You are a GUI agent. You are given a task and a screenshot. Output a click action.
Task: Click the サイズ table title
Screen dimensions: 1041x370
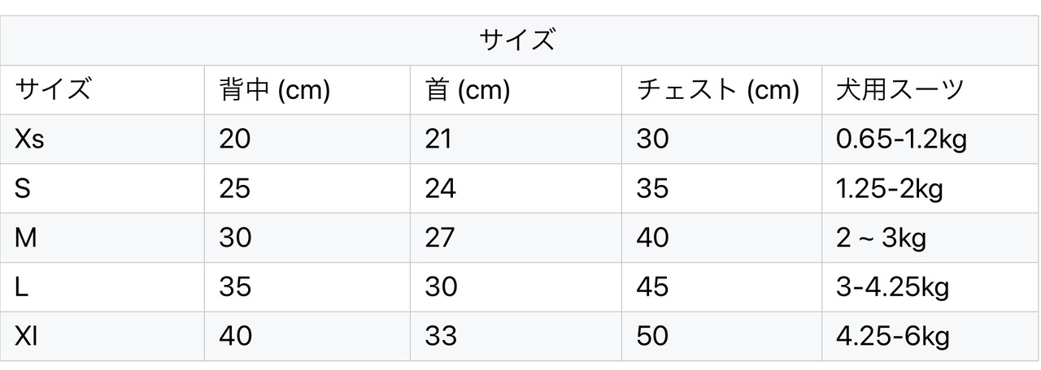tap(517, 40)
